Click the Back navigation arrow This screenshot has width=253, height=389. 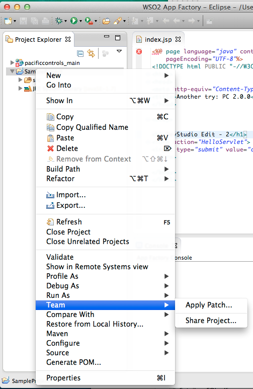[177, 21]
